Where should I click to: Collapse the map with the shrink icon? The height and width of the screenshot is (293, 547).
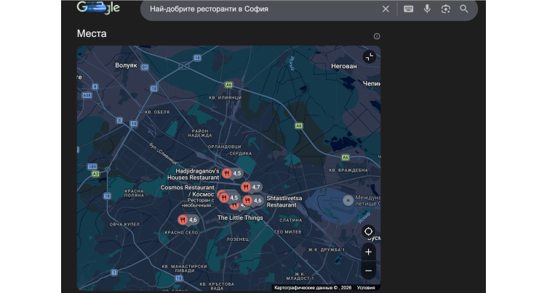[x=369, y=57]
